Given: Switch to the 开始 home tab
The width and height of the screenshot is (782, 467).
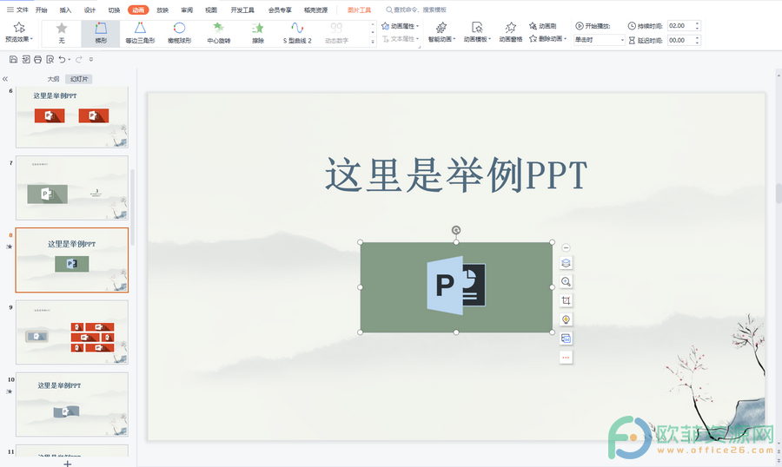Looking at the screenshot, I should coord(41,10).
